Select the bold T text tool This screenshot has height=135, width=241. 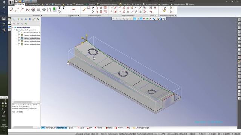point(59,7)
